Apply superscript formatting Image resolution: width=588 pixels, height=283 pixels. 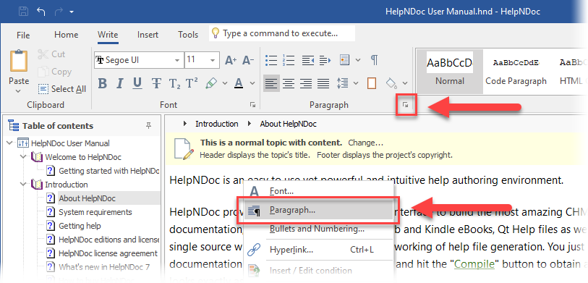click(x=192, y=83)
